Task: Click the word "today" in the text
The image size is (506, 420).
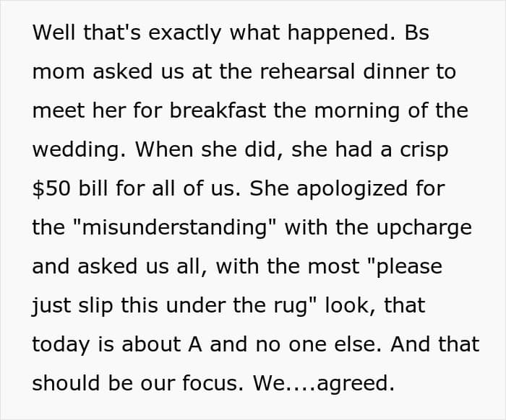Action: (x=61, y=346)
